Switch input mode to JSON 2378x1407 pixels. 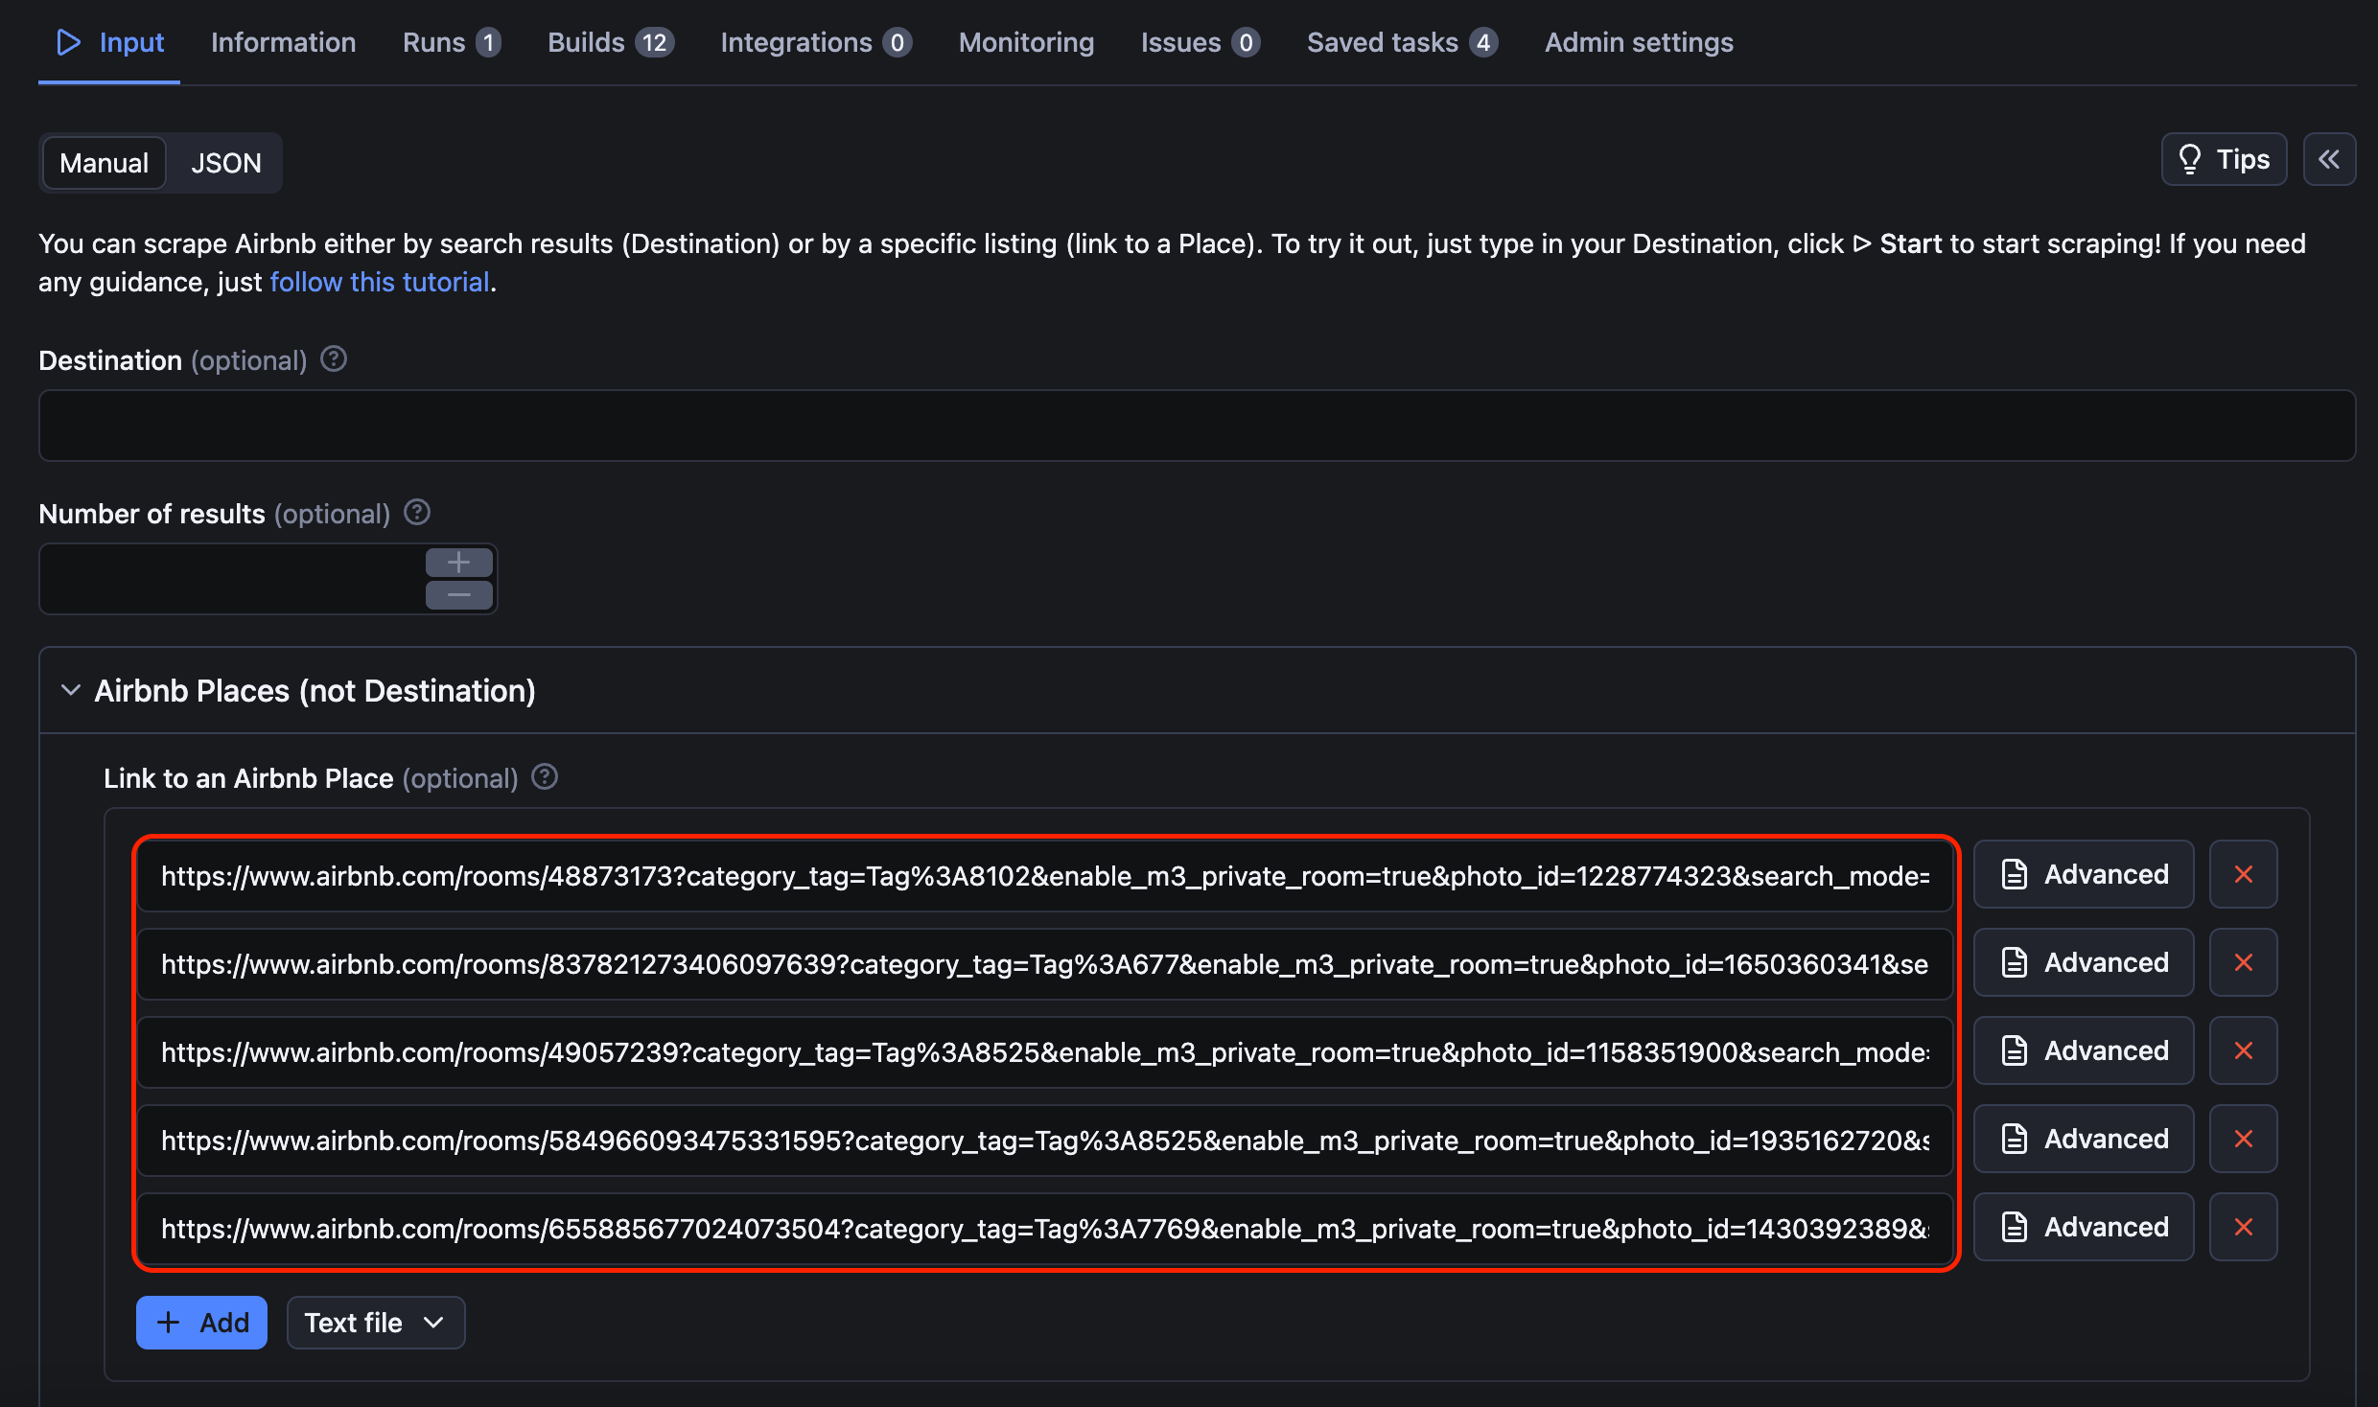tap(225, 163)
